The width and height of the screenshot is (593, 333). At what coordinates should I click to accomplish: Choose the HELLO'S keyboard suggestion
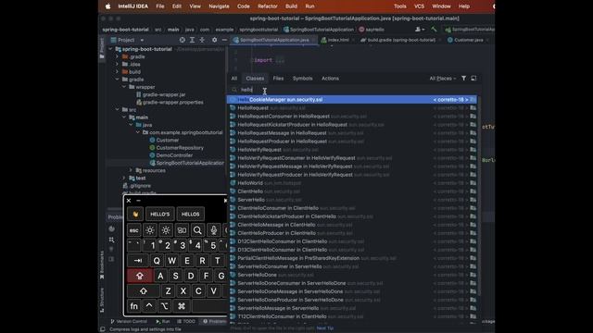pos(160,214)
